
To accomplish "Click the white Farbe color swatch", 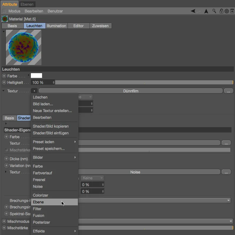I will tap(36, 75).
